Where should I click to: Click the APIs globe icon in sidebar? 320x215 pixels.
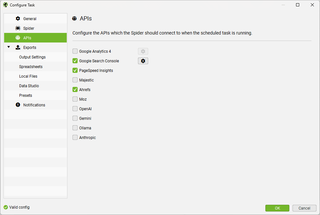click(x=18, y=38)
